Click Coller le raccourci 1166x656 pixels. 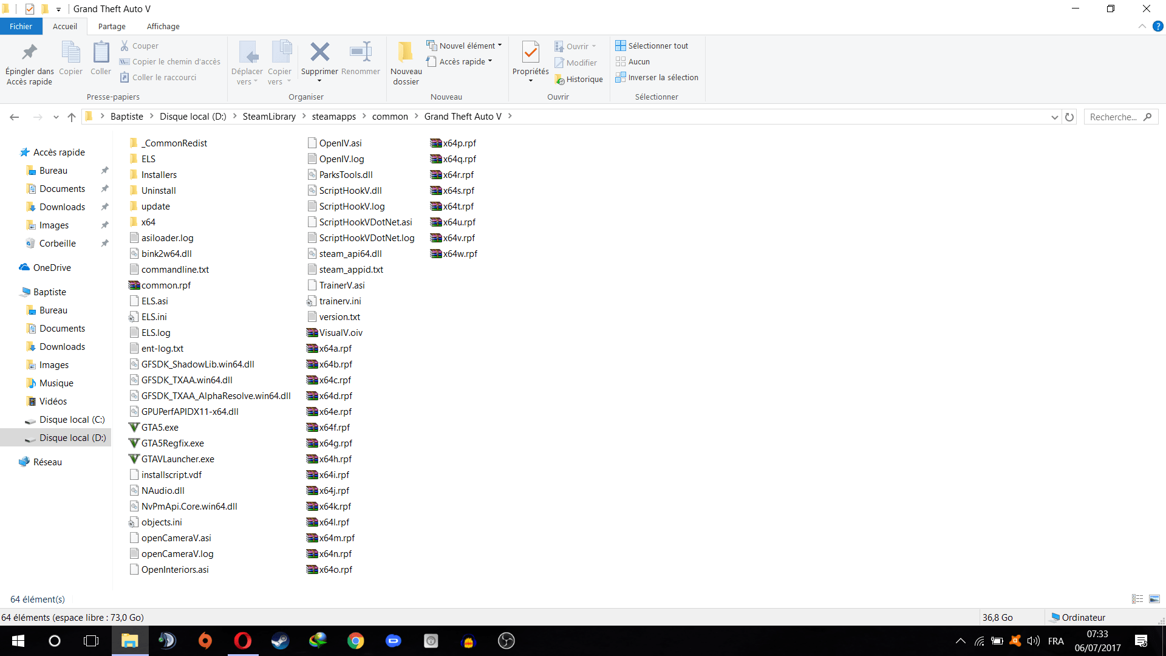coord(158,77)
